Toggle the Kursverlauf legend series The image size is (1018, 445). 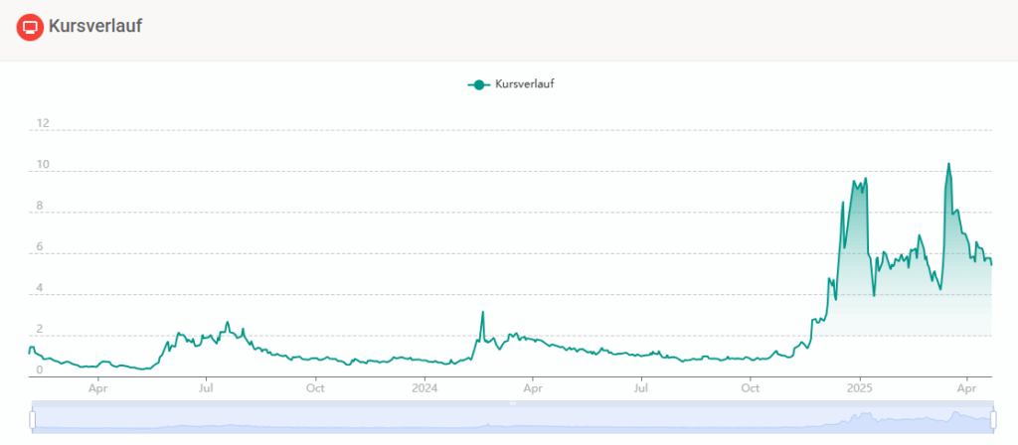tap(511, 84)
